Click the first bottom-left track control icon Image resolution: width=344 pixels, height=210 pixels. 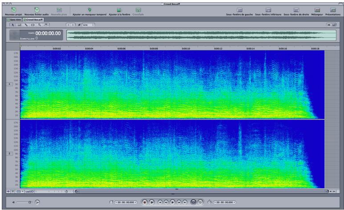[x=8, y=191]
